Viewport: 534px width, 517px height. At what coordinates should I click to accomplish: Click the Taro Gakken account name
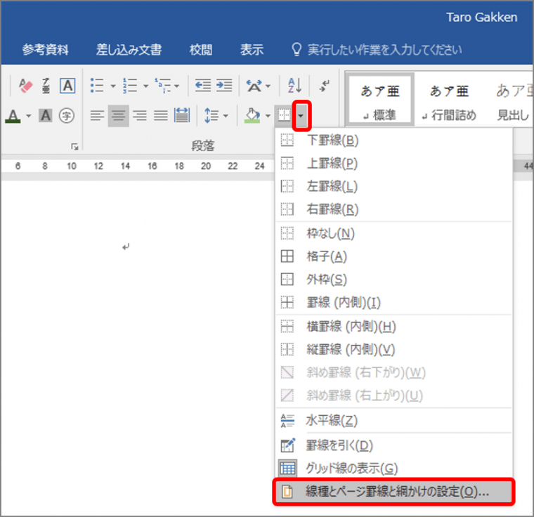(x=481, y=17)
